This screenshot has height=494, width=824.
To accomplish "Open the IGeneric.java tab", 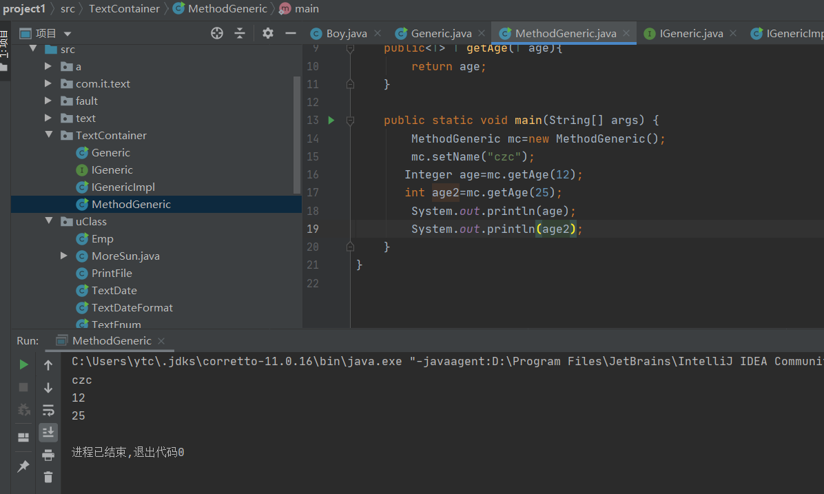I will coord(691,34).
